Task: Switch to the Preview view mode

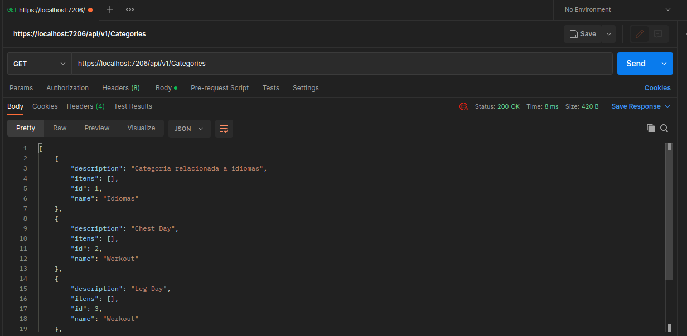Action: [97, 128]
